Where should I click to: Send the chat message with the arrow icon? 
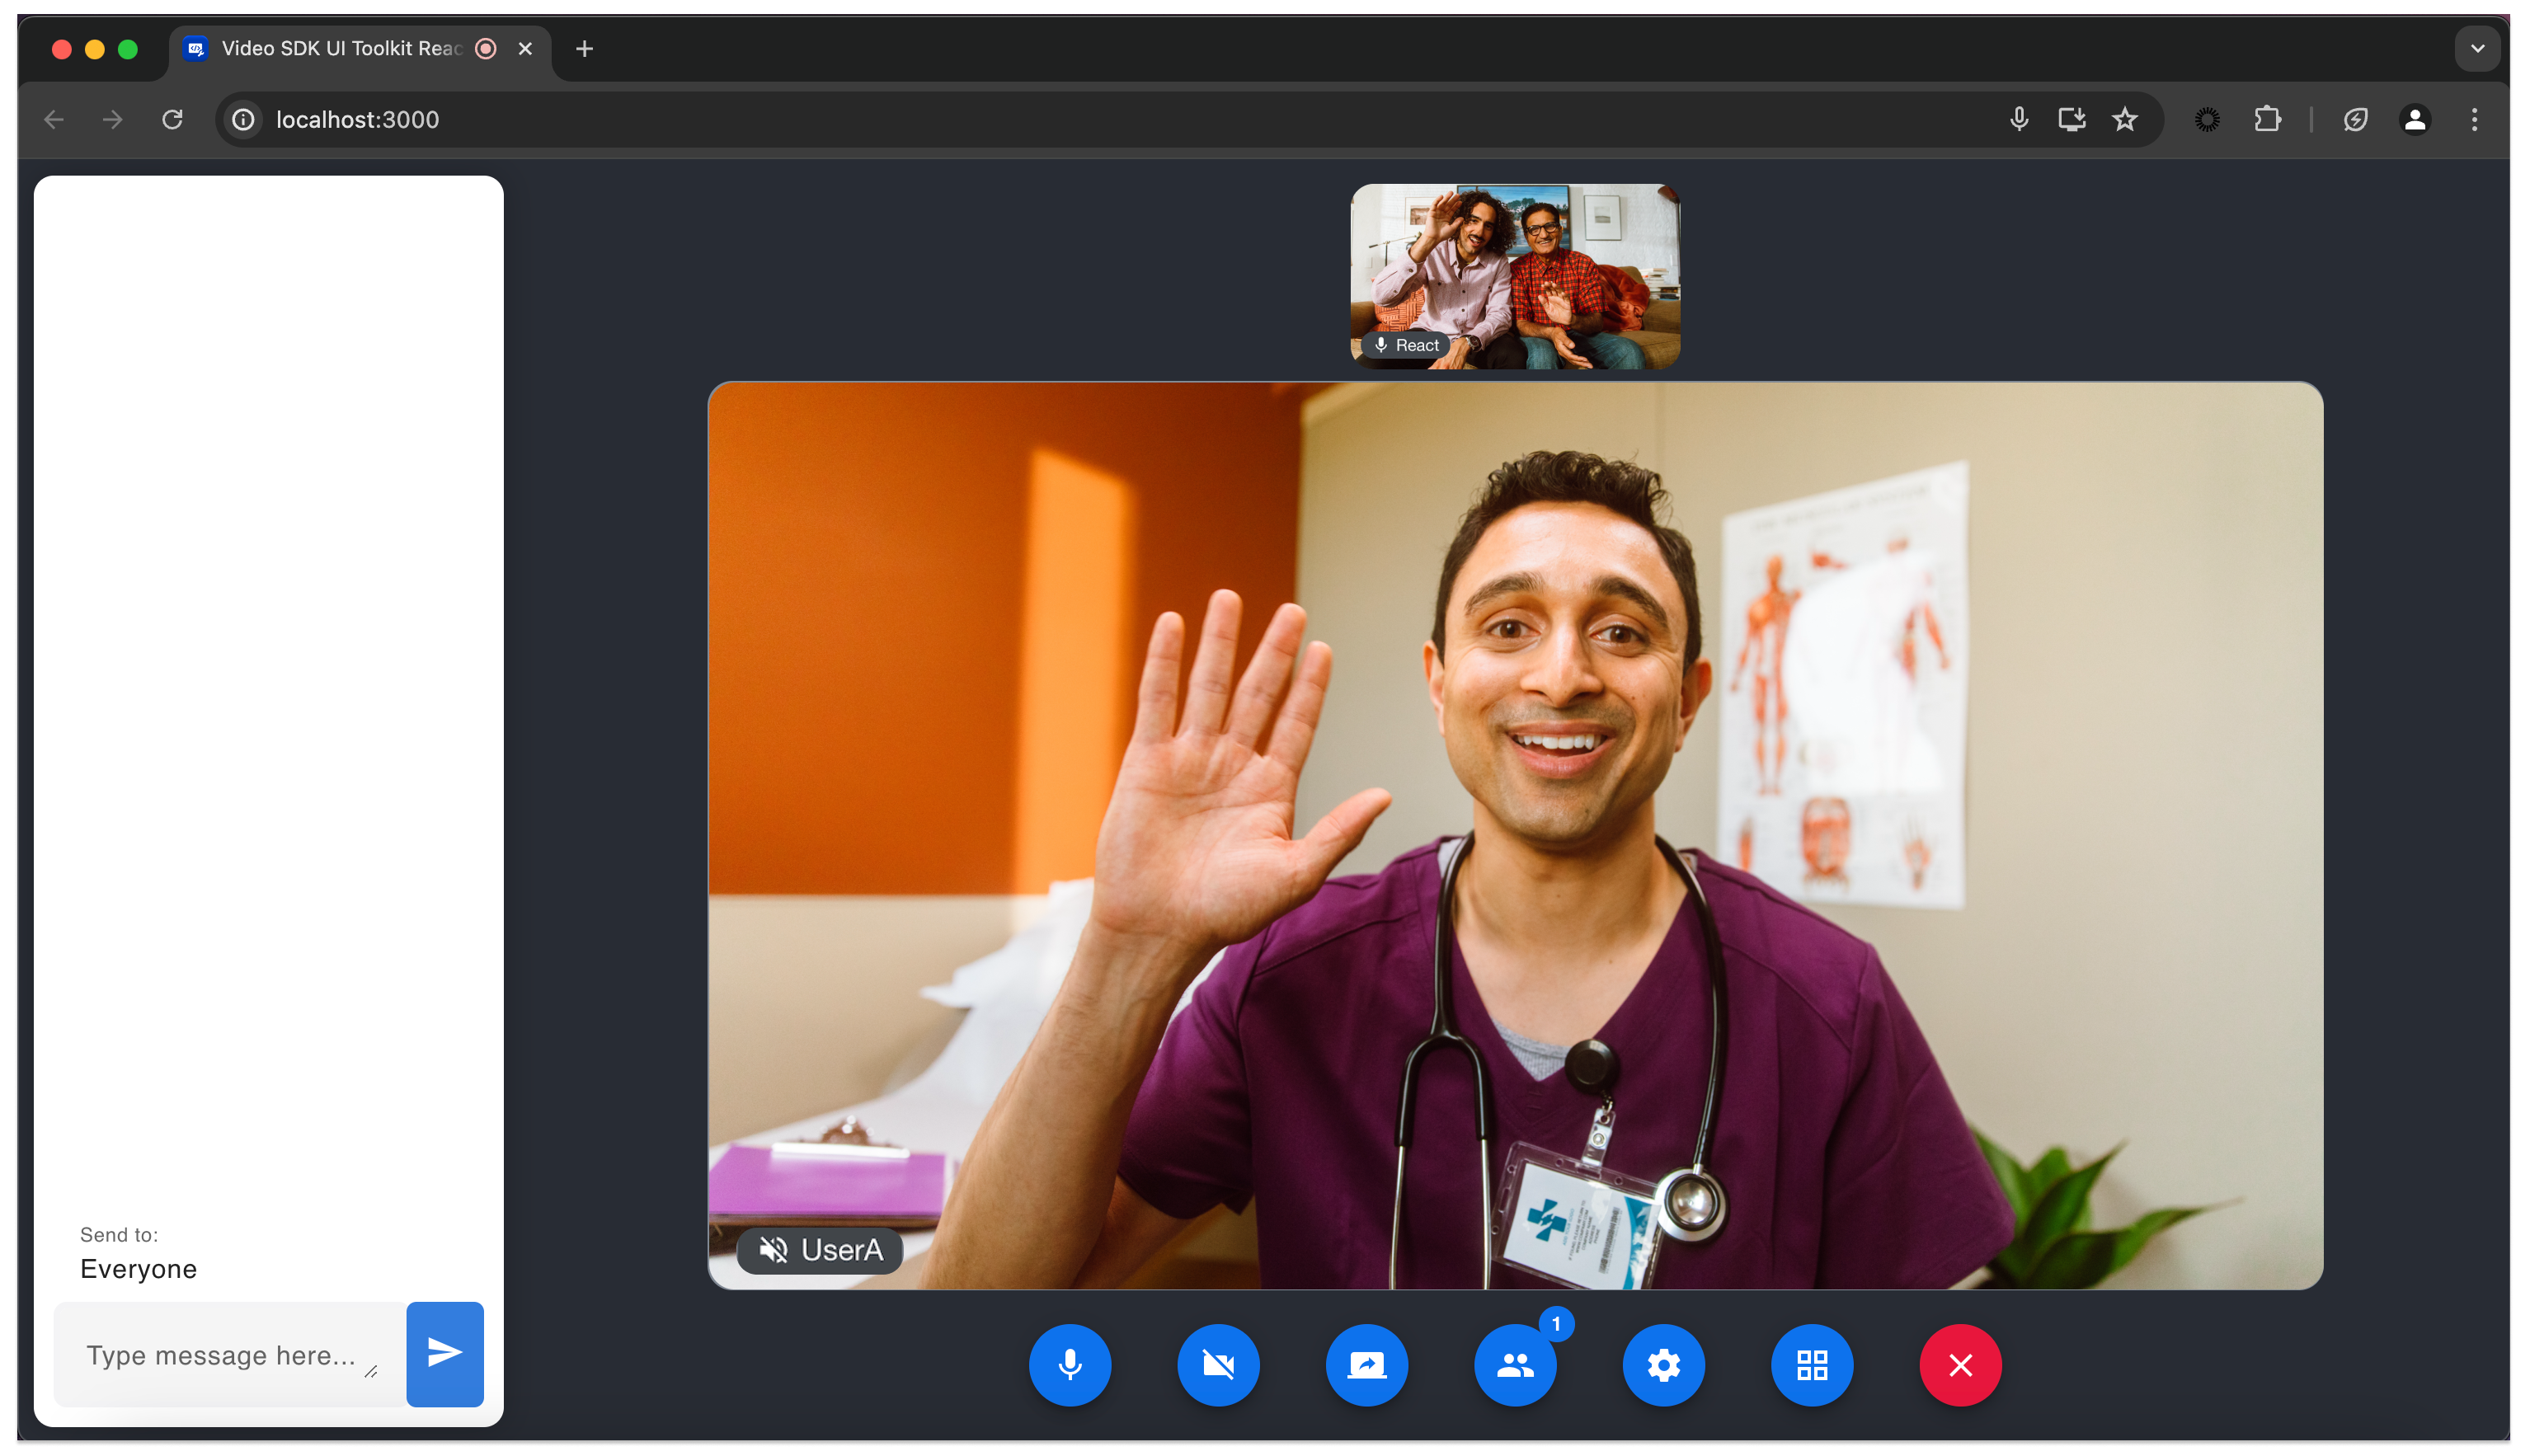tap(444, 1353)
